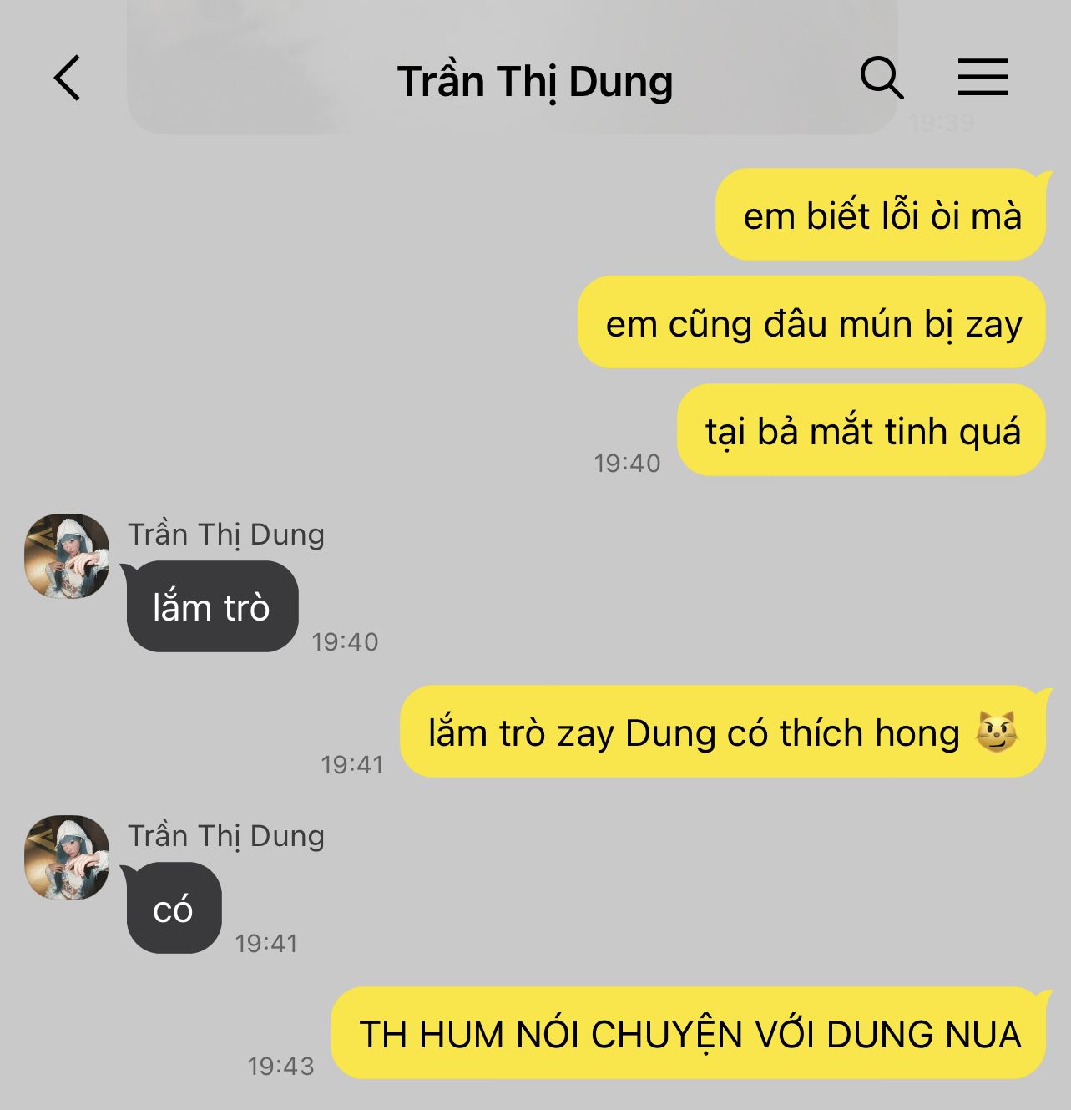The image size is (1071, 1110).
Task: Tap the cat emoji in the message
Action: point(998,732)
